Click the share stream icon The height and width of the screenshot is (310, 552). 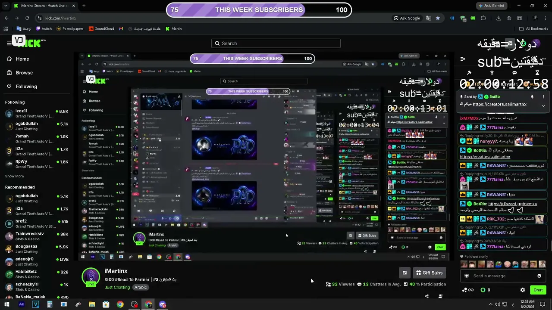(427, 296)
